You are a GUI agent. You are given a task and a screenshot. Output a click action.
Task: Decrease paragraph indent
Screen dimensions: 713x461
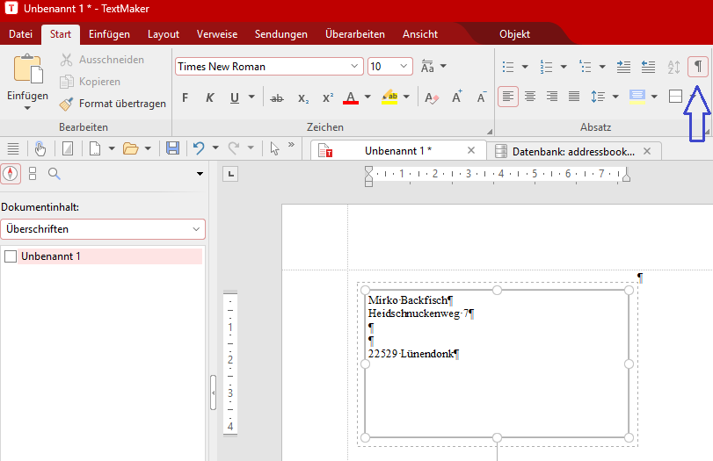(x=648, y=67)
